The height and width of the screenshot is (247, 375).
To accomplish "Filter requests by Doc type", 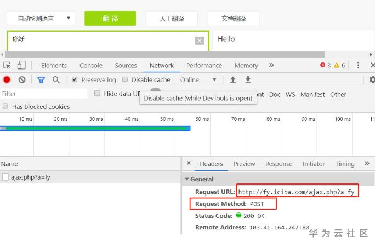I will tap(275, 95).
